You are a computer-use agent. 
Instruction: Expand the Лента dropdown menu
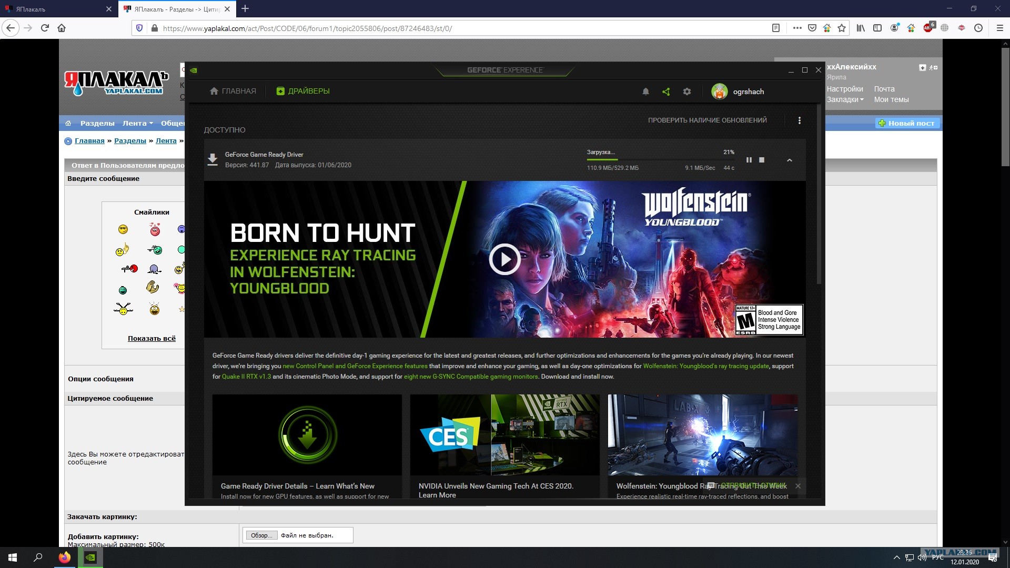[x=137, y=123]
